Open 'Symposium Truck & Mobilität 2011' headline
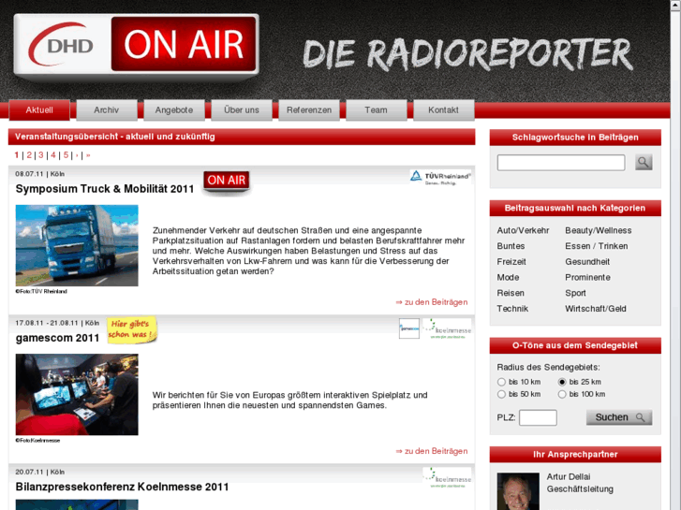Image resolution: width=681 pixels, height=510 pixels. (x=105, y=189)
